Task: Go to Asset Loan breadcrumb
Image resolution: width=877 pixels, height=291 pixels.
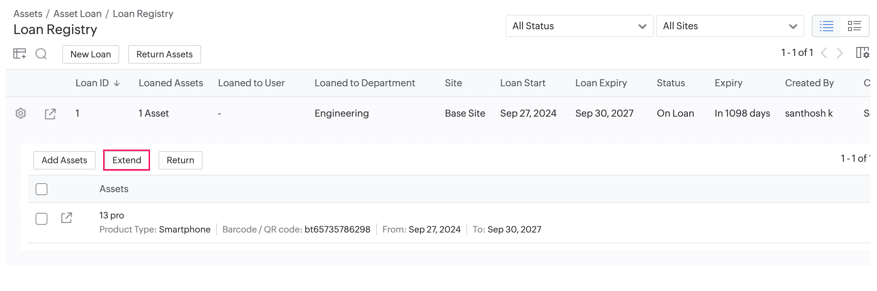Action: click(77, 14)
